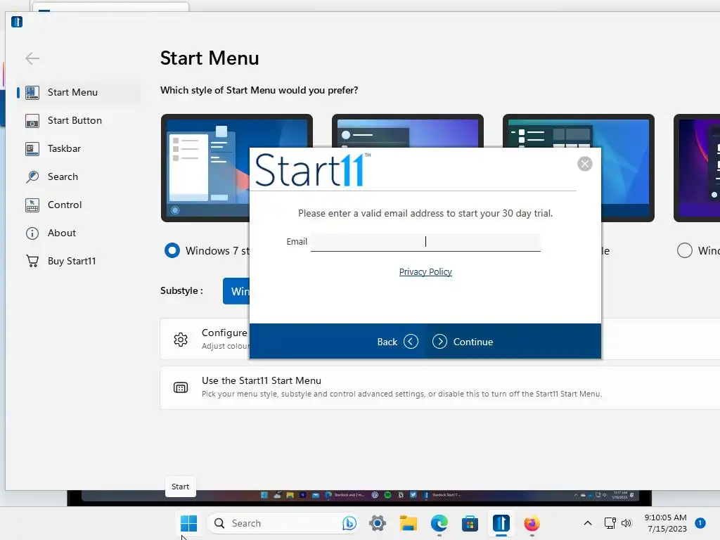
Task: Click the Start11 app icon in title bar
Action: (x=17, y=22)
